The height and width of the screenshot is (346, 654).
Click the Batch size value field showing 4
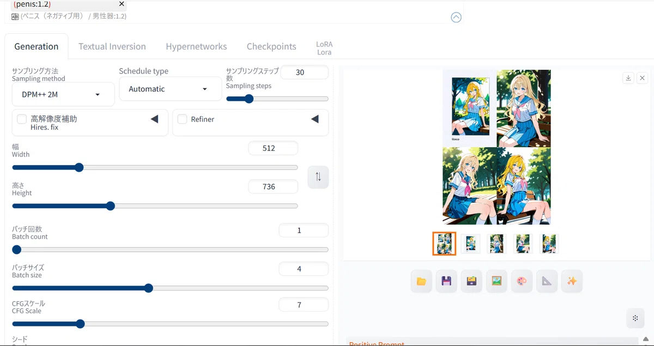(304, 269)
